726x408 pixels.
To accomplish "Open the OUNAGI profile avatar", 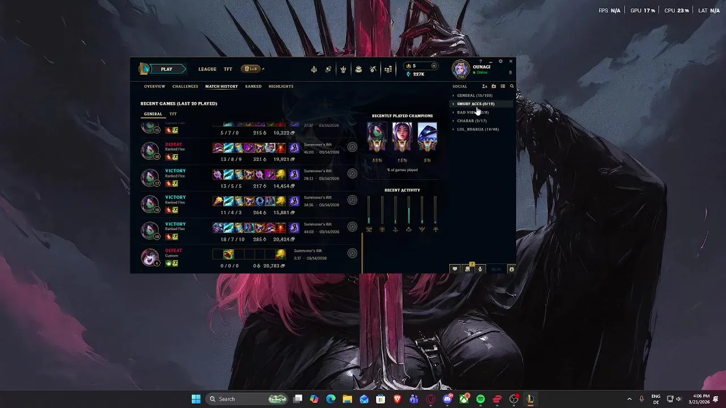I will 461,69.
